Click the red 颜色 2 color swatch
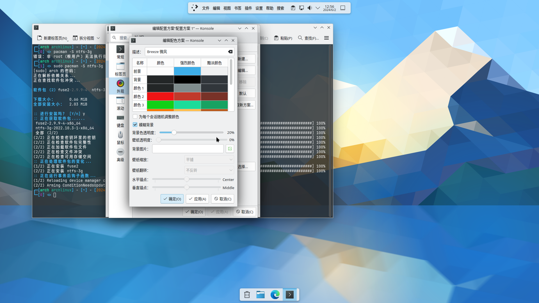This screenshot has width=539, height=303. pyautogui.click(x=160, y=97)
